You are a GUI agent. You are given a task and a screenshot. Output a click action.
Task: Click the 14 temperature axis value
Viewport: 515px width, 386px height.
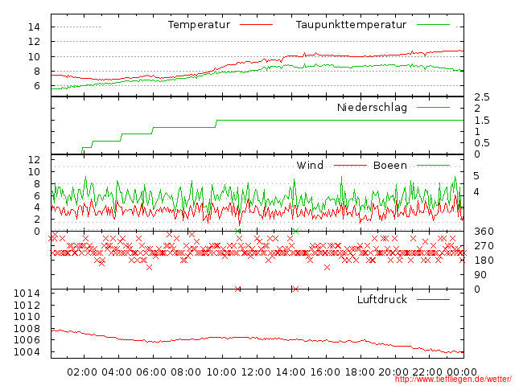34,27
